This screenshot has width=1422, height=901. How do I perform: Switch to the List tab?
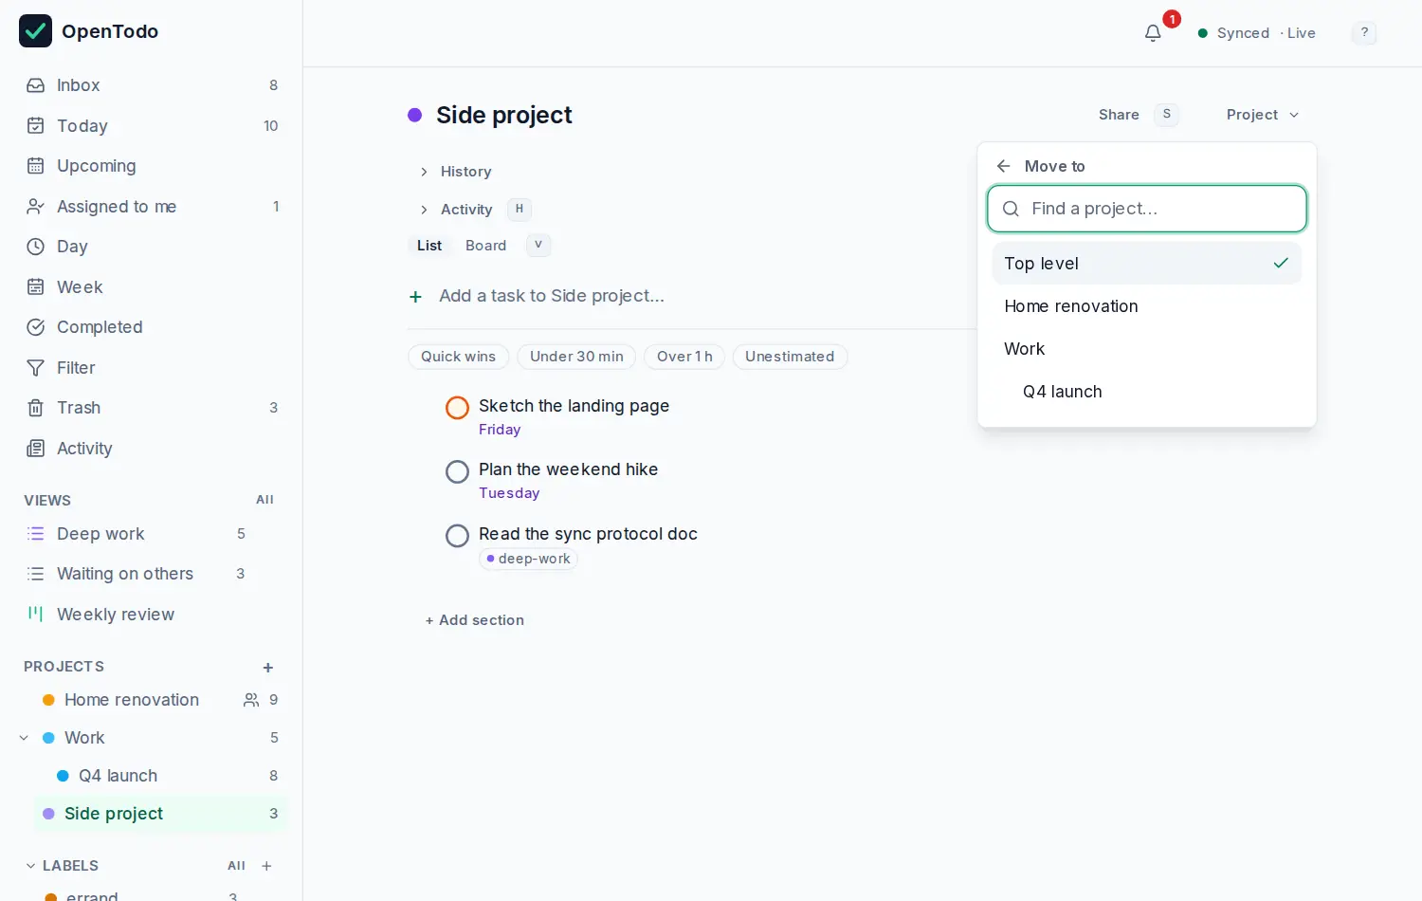[429, 246]
